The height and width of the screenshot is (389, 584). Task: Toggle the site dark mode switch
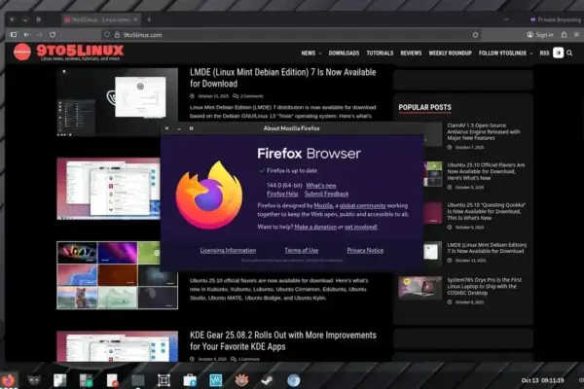tap(558, 53)
